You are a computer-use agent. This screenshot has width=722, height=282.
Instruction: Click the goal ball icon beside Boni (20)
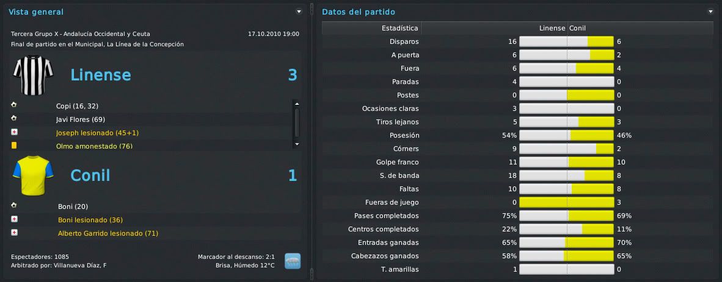point(14,206)
